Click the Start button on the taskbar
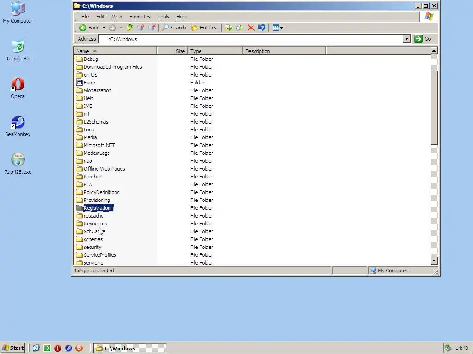This screenshot has height=354, width=473. [12, 348]
